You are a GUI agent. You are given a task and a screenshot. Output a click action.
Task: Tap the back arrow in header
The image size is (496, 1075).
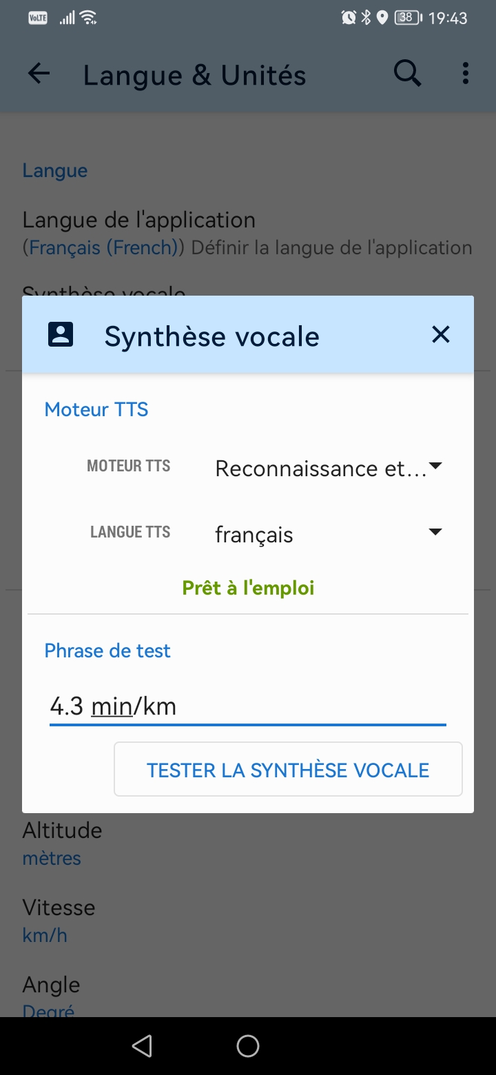pos(39,74)
